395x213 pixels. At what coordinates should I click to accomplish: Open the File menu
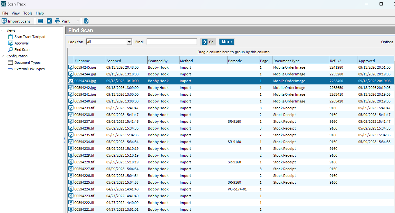[5, 13]
